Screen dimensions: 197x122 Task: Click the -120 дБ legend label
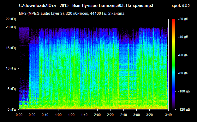tap(184, 110)
